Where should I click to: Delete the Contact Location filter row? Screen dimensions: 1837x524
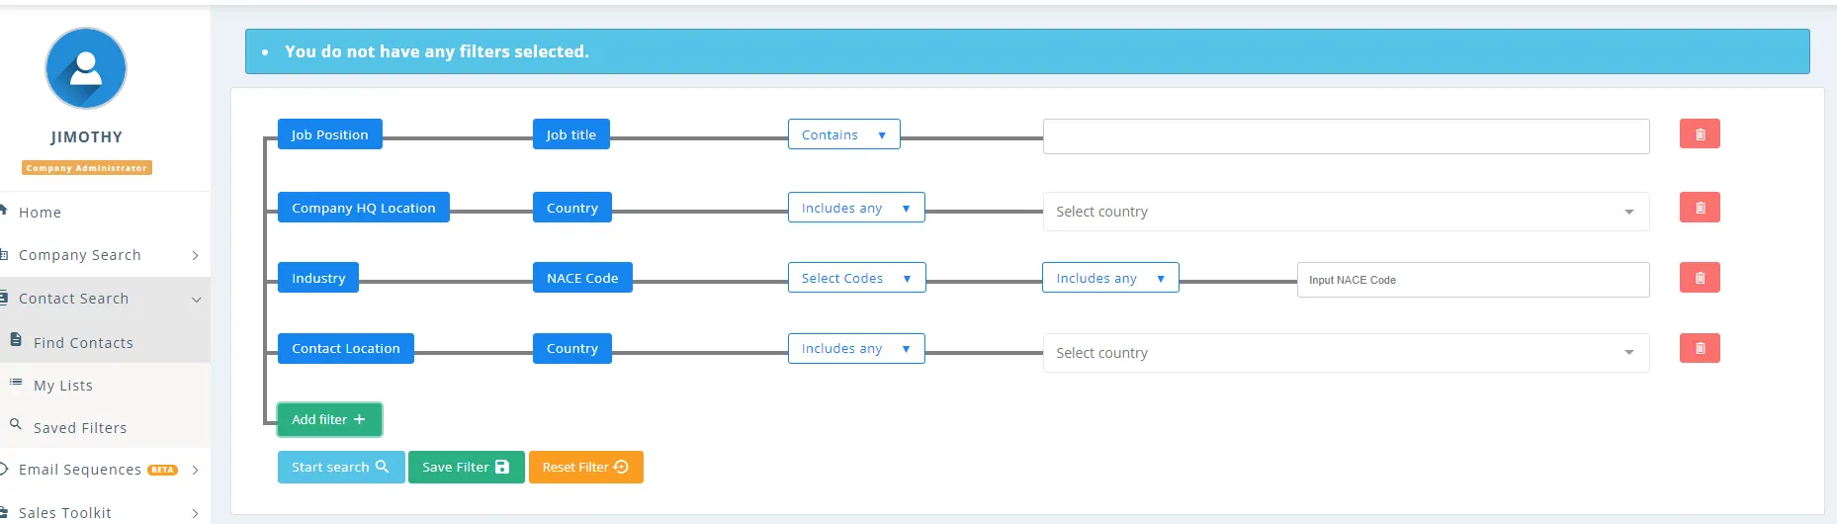[1699, 348]
